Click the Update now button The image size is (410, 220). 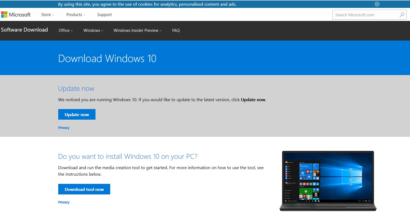(77, 114)
